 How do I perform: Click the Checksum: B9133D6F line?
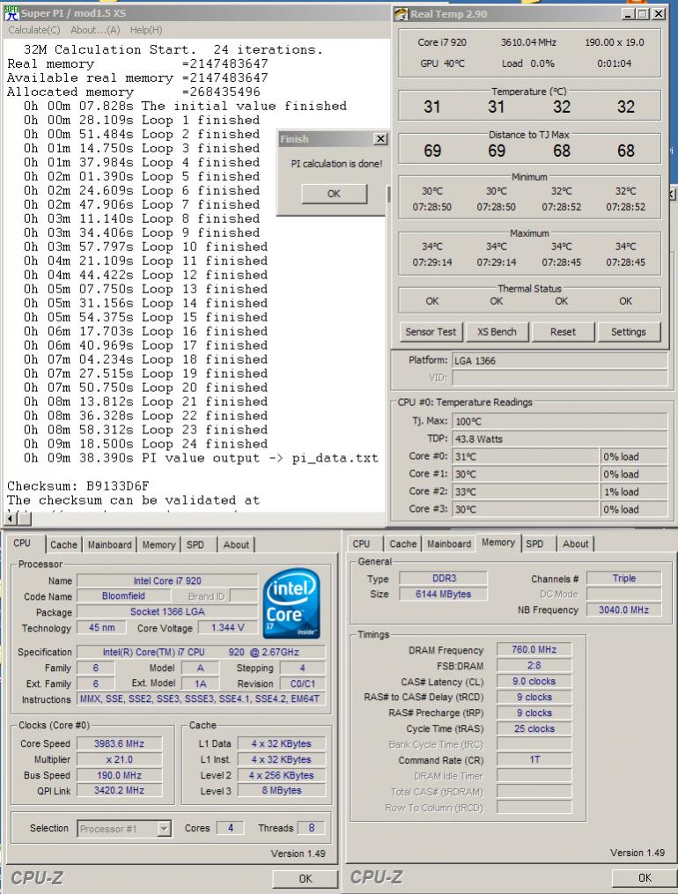point(78,486)
